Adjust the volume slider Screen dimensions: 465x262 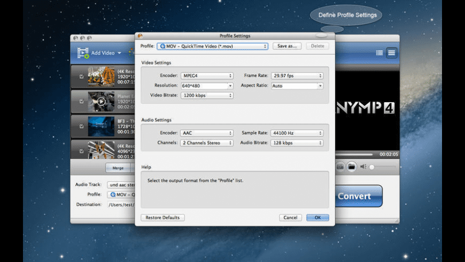tap(372, 167)
